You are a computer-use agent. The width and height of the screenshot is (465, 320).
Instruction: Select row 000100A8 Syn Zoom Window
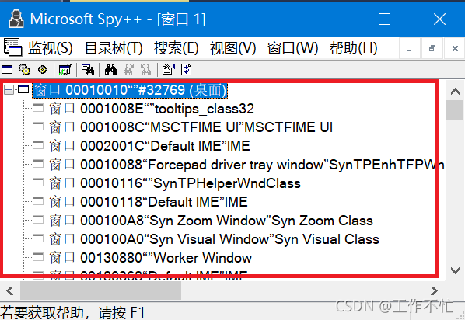pyautogui.click(x=212, y=221)
